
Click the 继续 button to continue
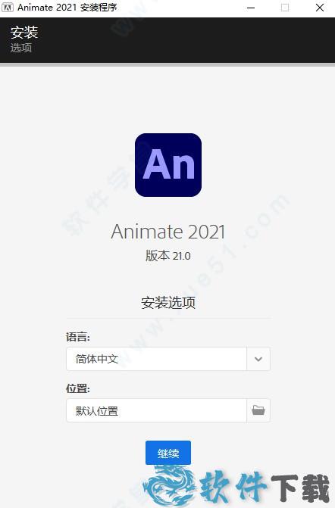[x=168, y=453]
